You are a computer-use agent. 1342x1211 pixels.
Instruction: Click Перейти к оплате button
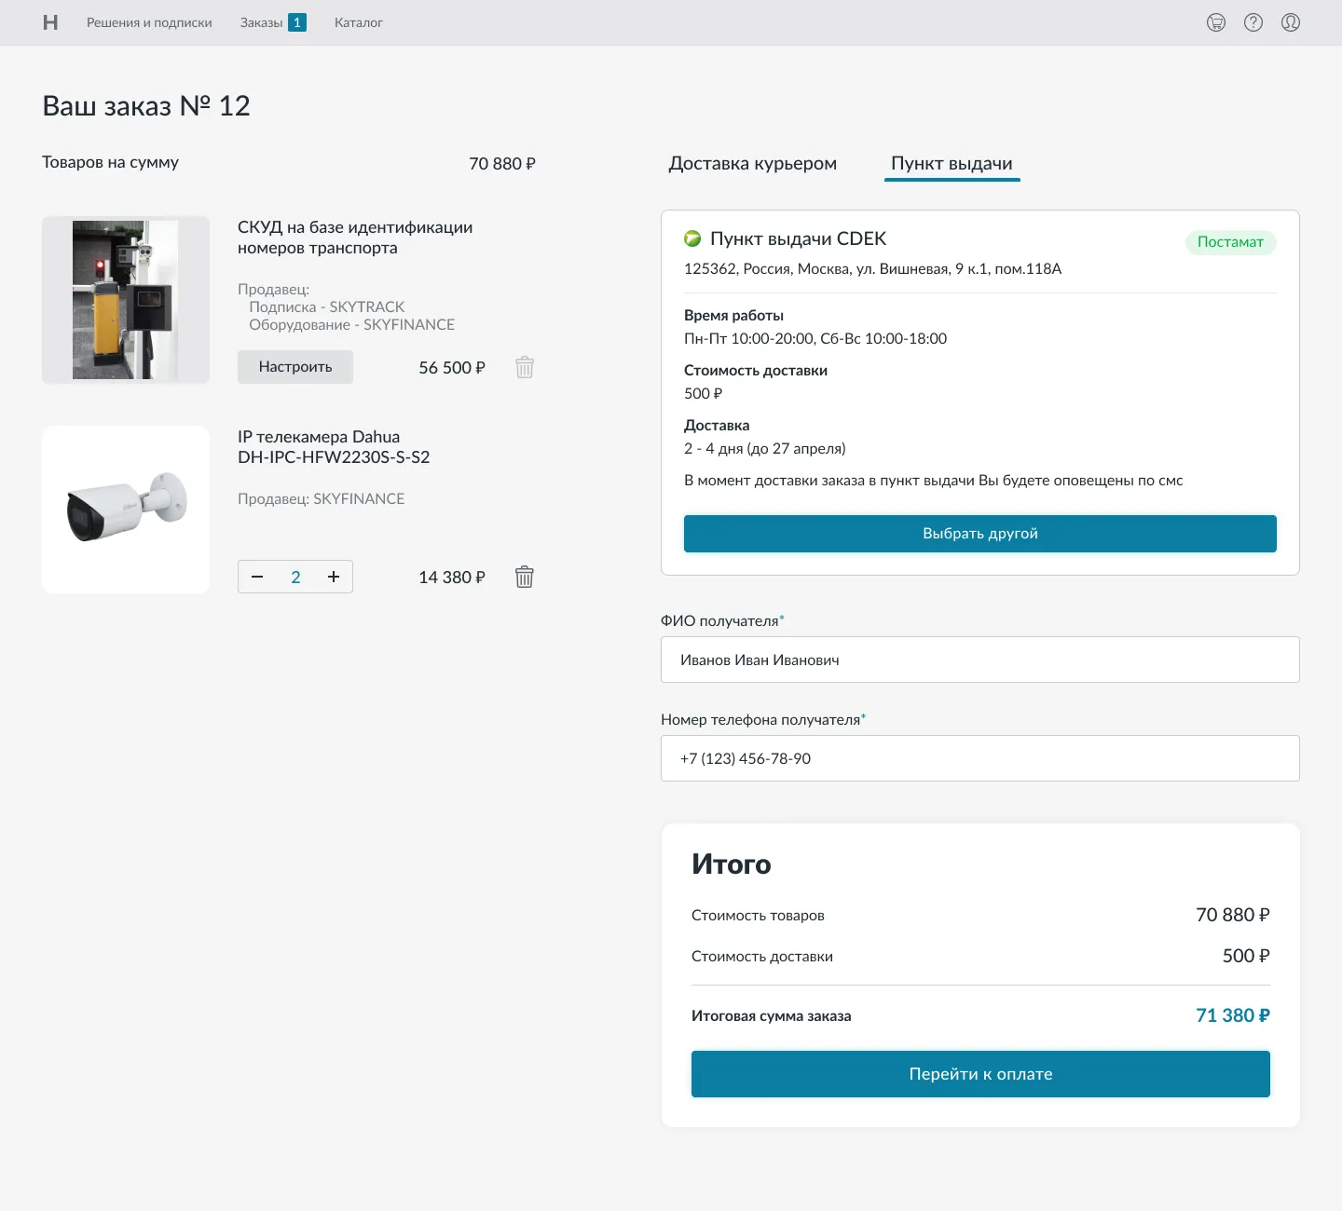pyautogui.click(x=980, y=1074)
